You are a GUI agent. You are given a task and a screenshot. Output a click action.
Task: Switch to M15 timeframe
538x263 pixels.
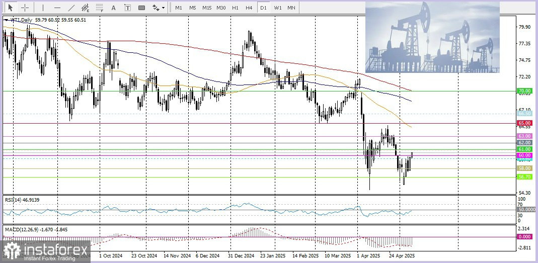[x=206, y=7]
